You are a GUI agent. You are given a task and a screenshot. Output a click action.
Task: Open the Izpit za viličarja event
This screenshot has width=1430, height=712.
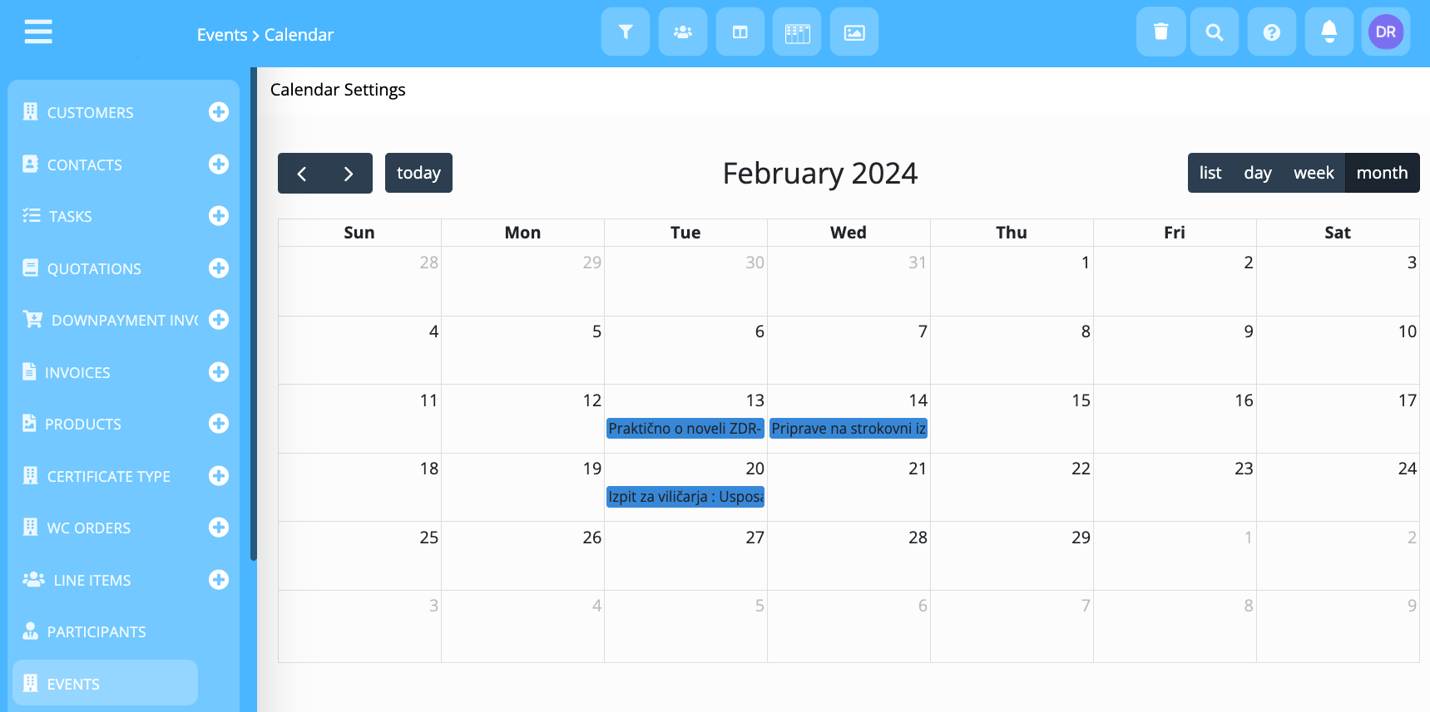pyautogui.click(x=685, y=497)
